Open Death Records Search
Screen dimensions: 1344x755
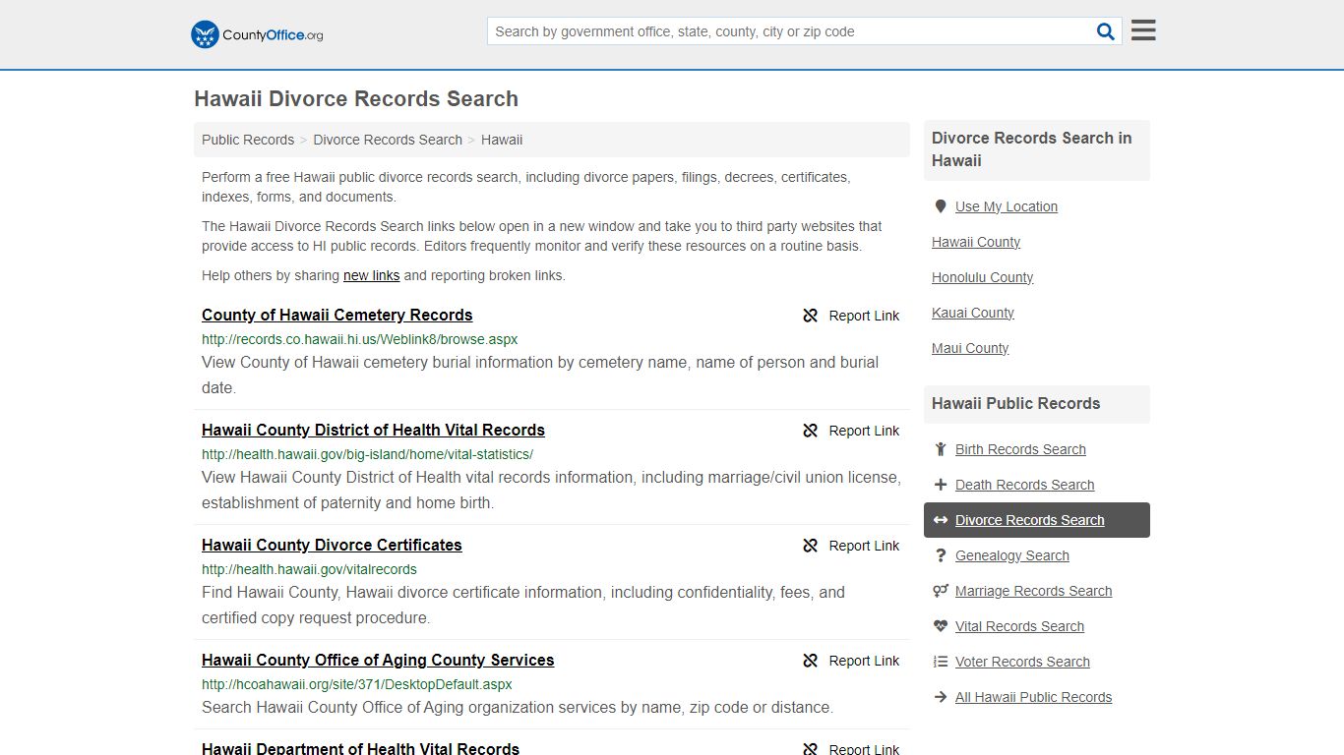(1024, 485)
